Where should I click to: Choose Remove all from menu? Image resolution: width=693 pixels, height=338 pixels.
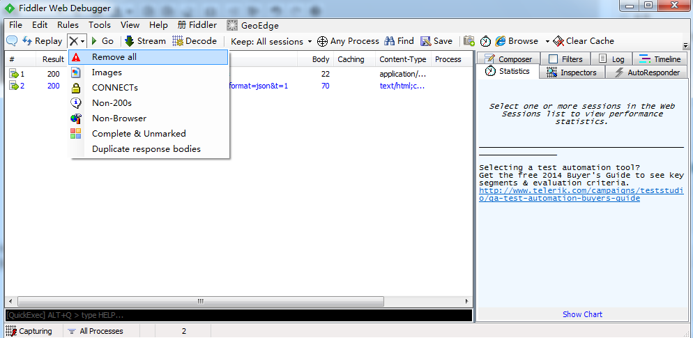click(148, 57)
